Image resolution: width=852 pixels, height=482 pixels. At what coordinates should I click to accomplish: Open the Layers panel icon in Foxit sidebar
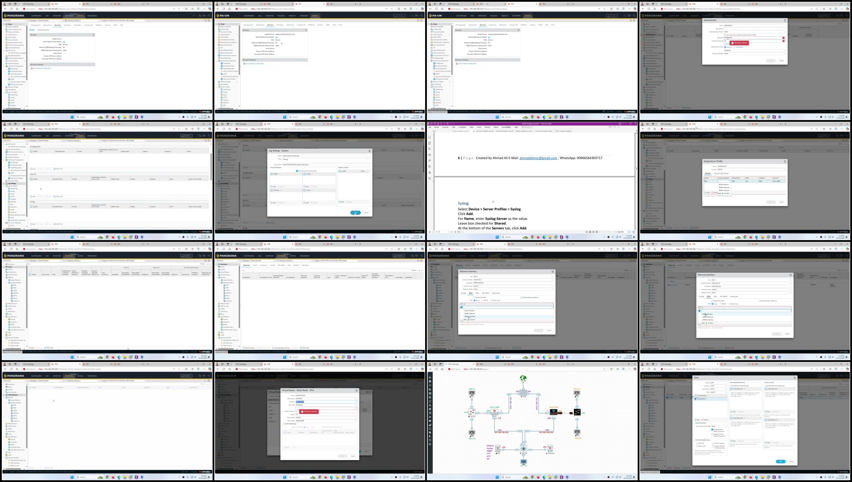pos(429,155)
